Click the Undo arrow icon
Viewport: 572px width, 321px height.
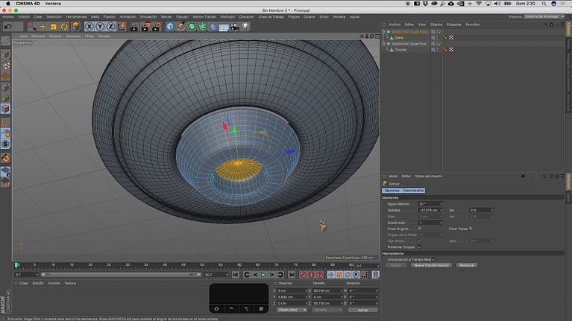coord(8,27)
